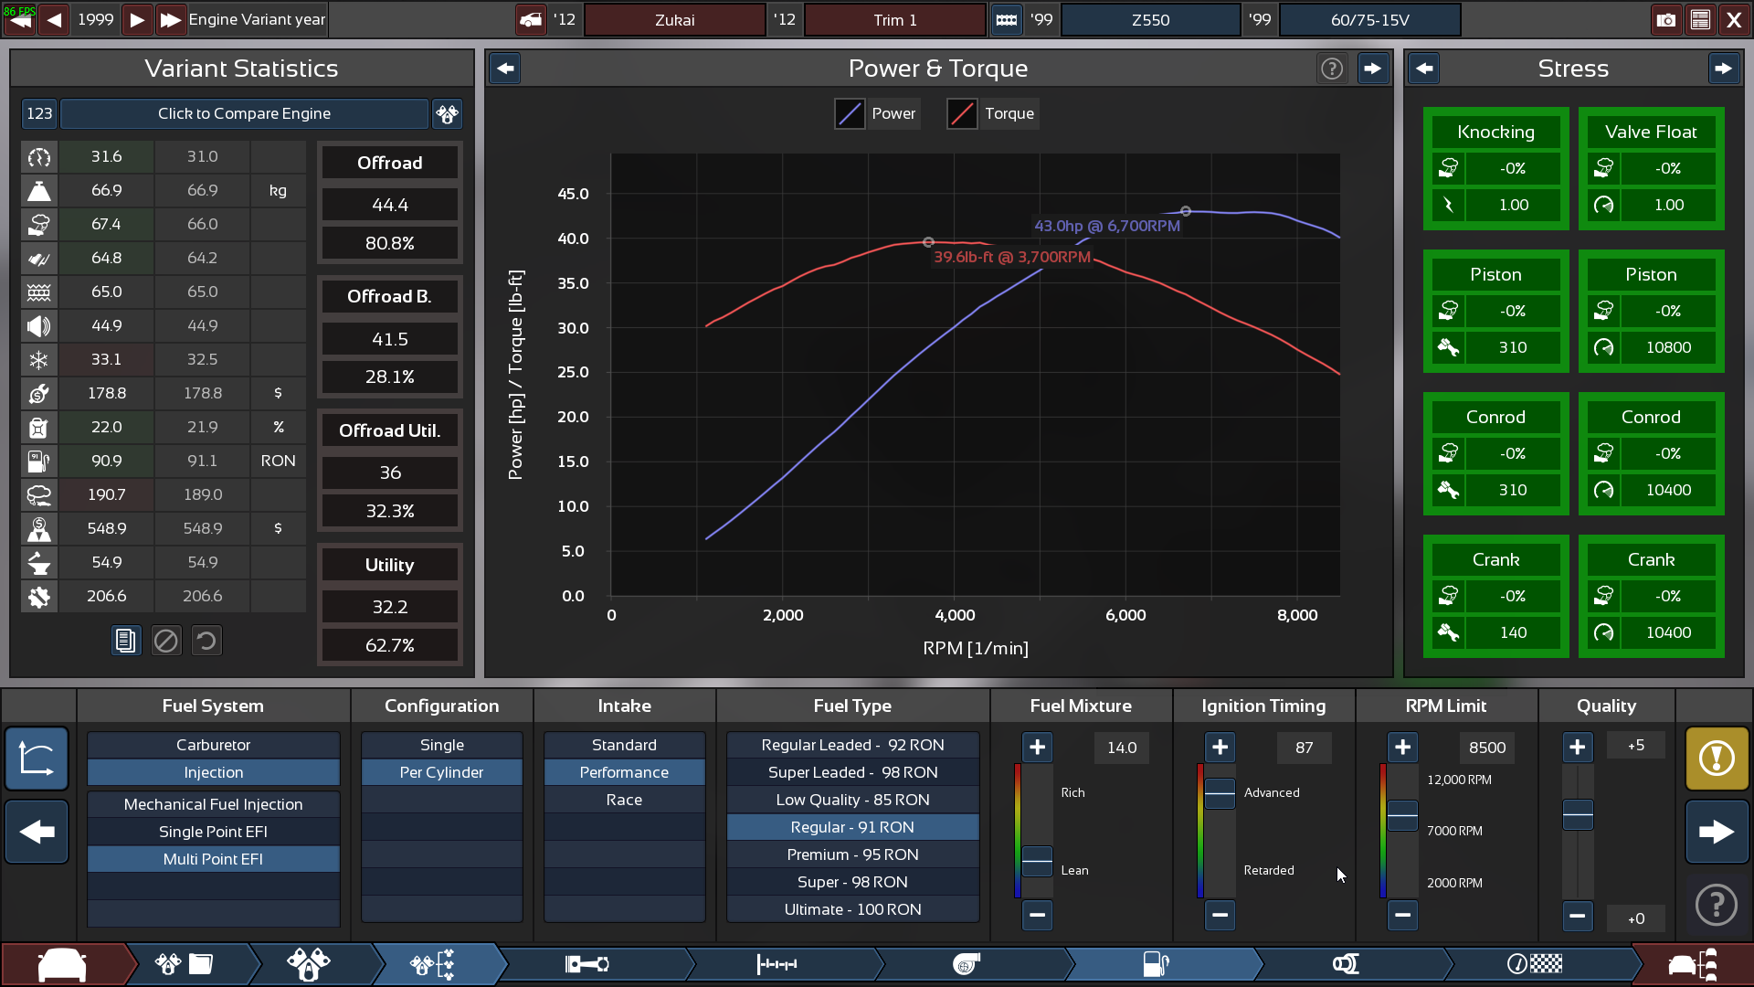Select Carburetor fuel system
The width and height of the screenshot is (1754, 987).
(x=214, y=745)
